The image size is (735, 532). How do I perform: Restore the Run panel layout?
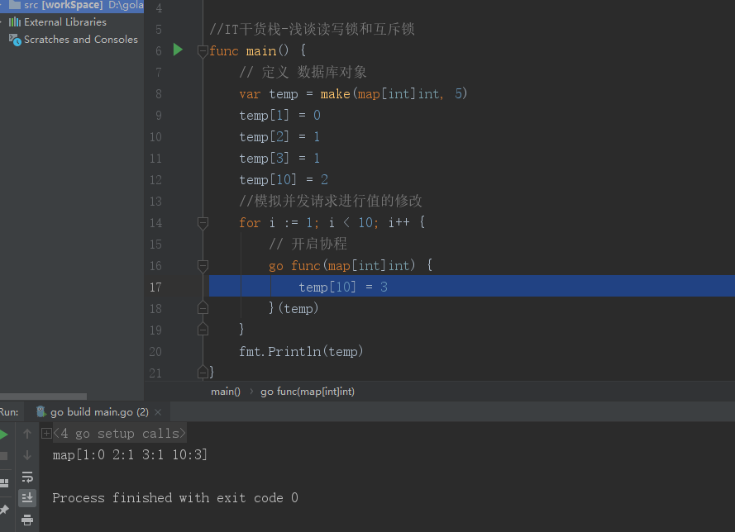[x=4, y=482]
